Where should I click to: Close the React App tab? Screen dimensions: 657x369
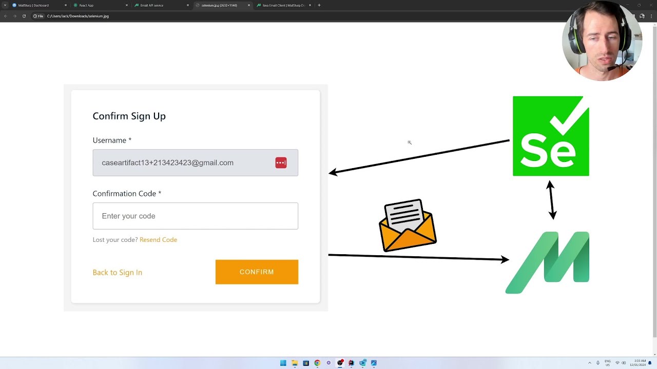point(127,5)
